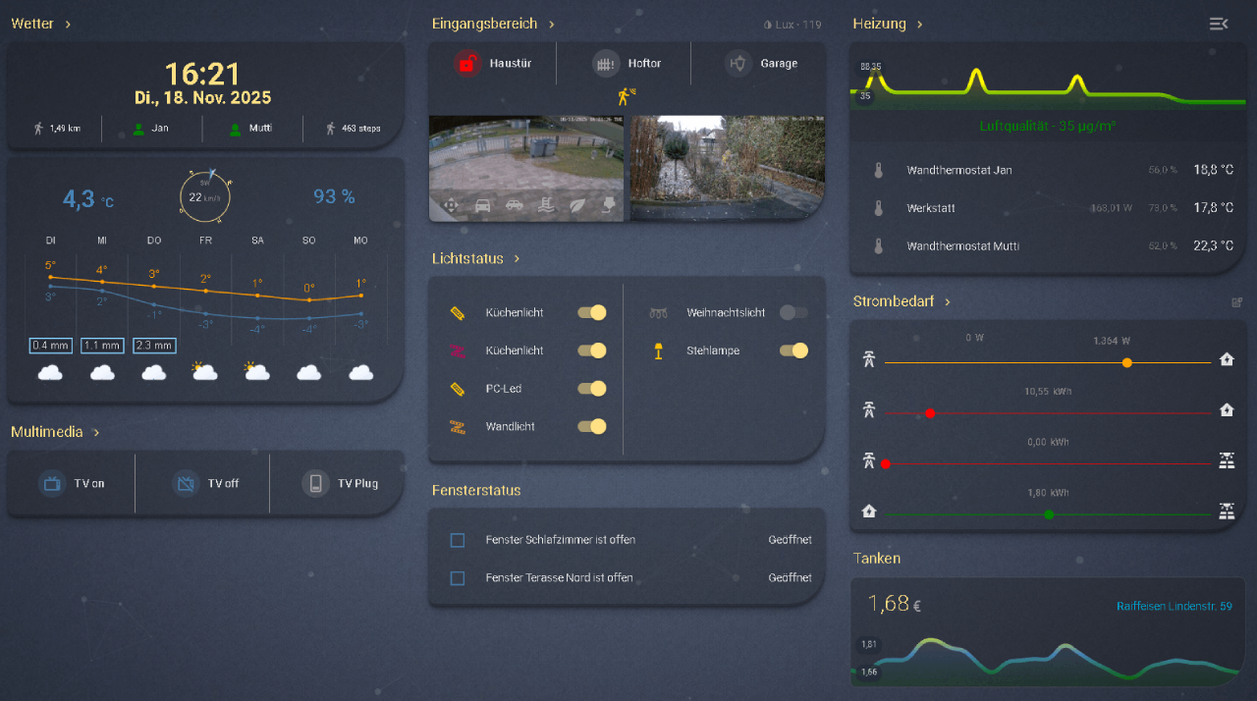The height and width of the screenshot is (701, 1257).
Task: Click the 93 % humidity value
Action: coord(334,196)
